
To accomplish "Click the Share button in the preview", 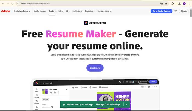I will (x=153, y=82).
